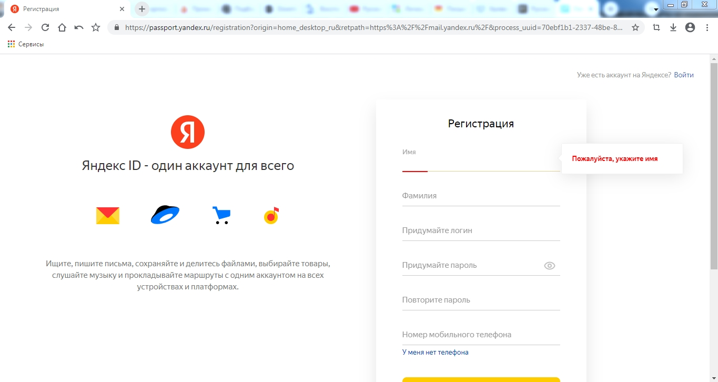
Task: Click the red Yandex Я logo
Action: coord(188,132)
